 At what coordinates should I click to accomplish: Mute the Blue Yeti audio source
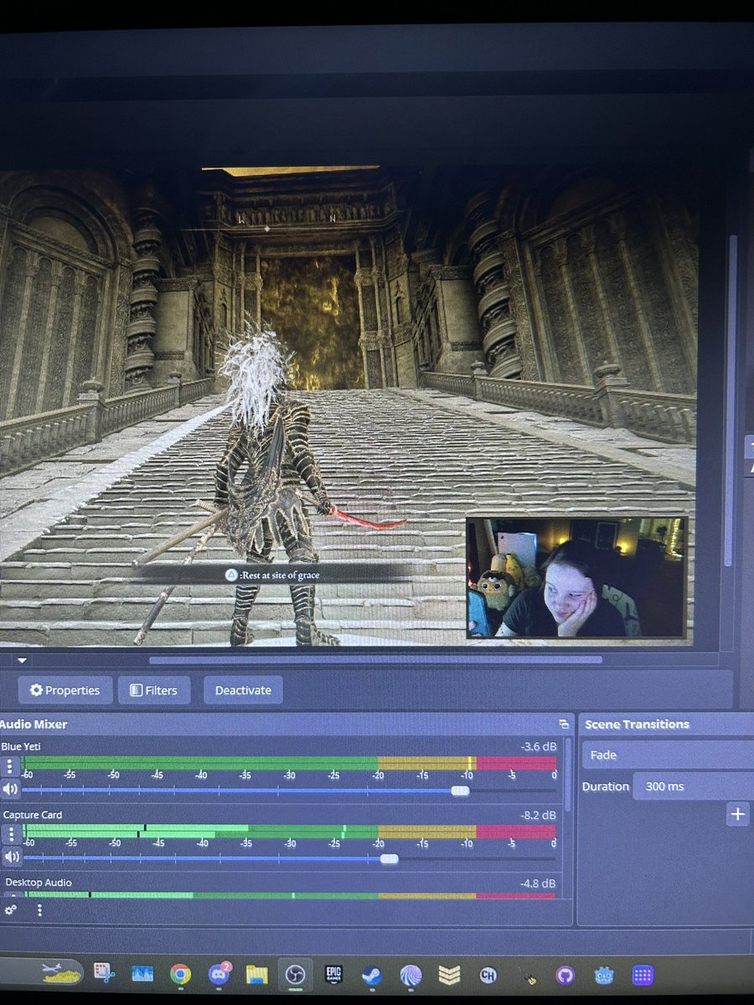(x=11, y=789)
